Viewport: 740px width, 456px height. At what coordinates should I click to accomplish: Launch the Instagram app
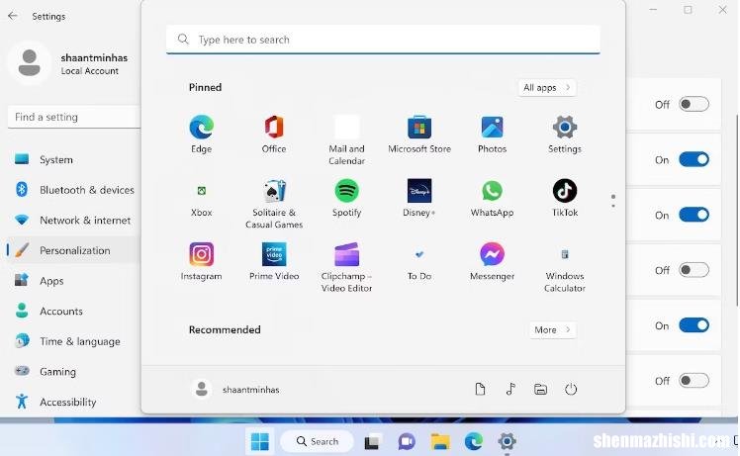202,262
